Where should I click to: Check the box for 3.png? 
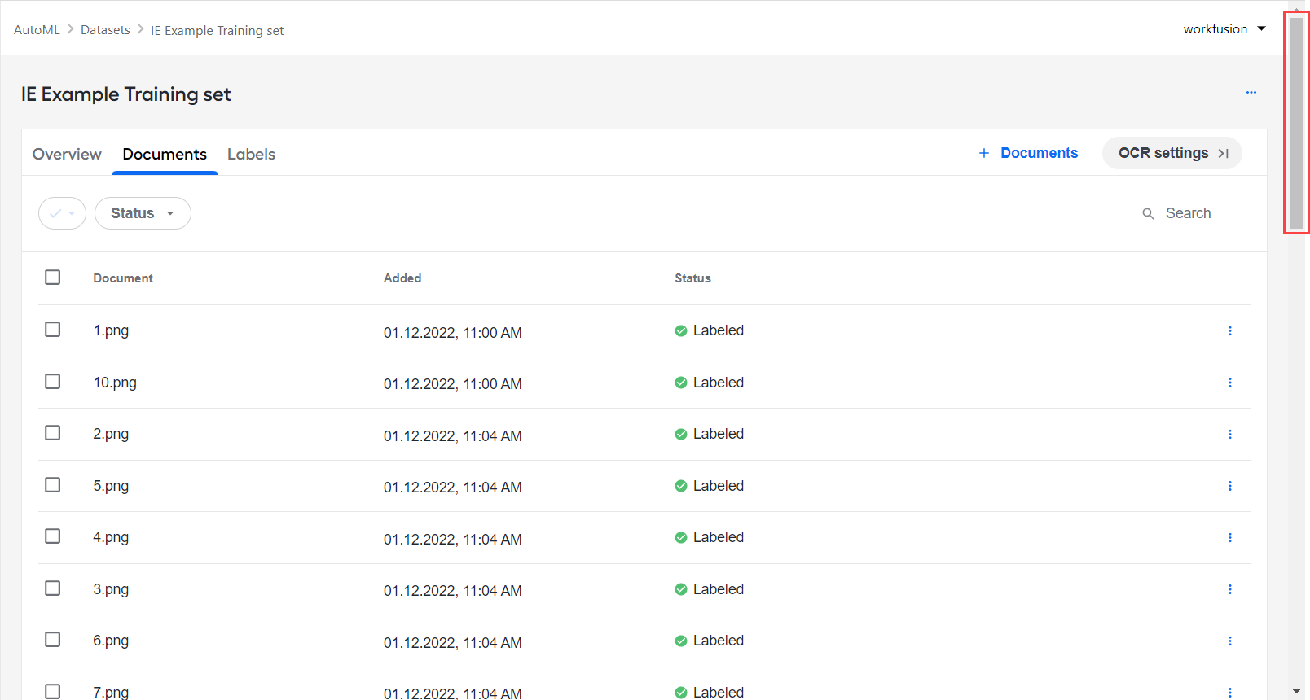click(53, 588)
